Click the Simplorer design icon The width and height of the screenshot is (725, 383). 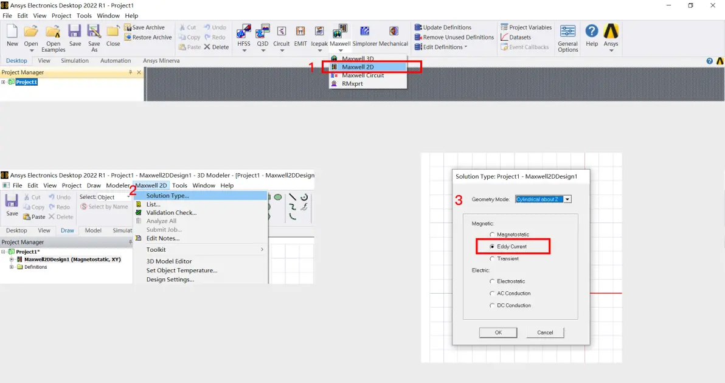(x=365, y=35)
